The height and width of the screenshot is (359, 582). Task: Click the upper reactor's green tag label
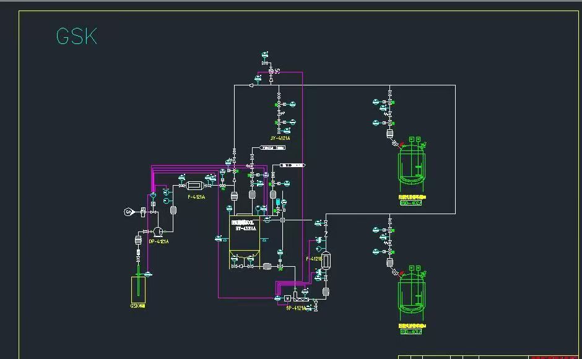[411, 202]
